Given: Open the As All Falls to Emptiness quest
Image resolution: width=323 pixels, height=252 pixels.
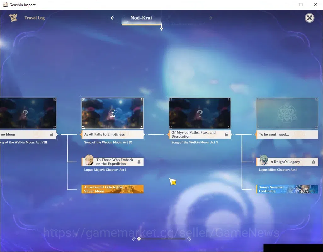Looking at the screenshot, I should (112, 134).
